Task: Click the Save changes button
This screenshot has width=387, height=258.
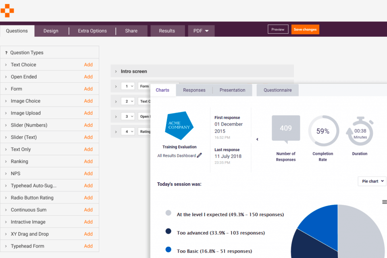Action: coord(305,29)
